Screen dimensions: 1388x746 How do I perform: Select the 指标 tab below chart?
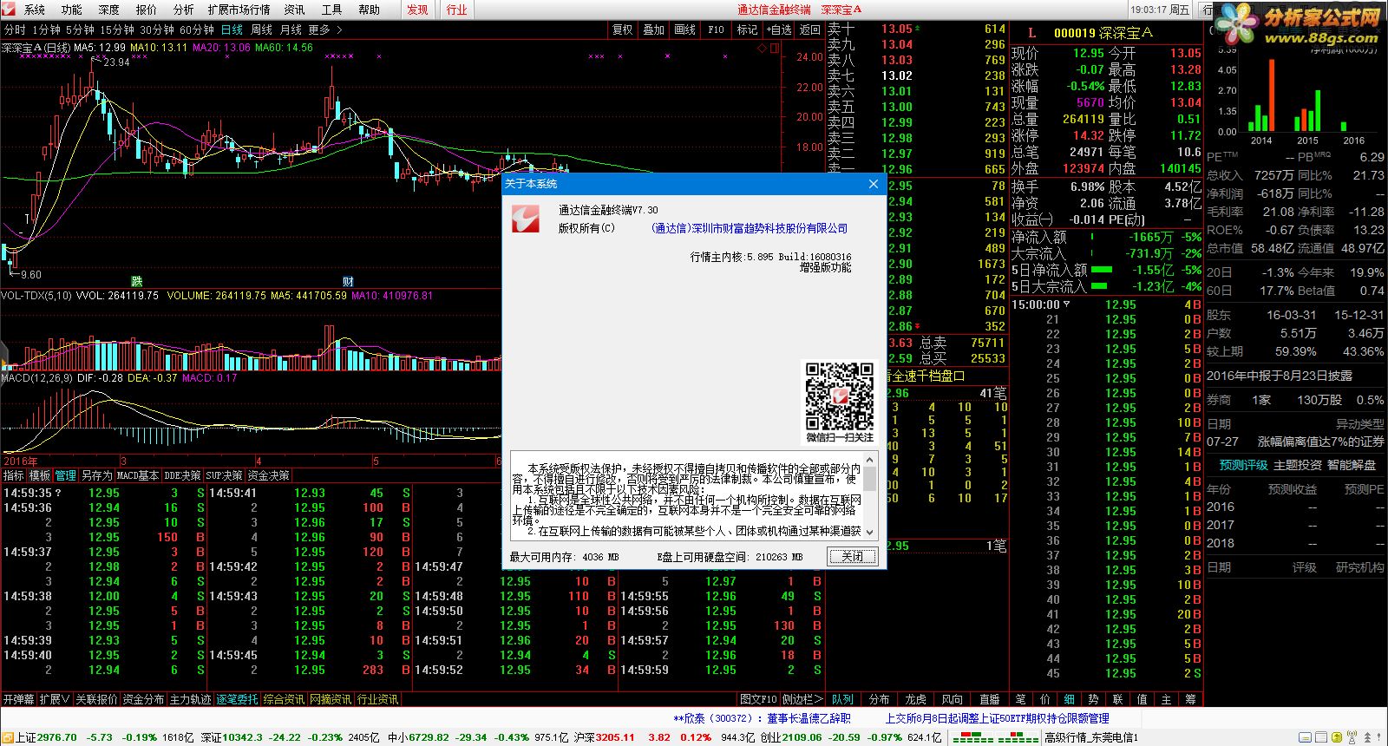coord(14,475)
